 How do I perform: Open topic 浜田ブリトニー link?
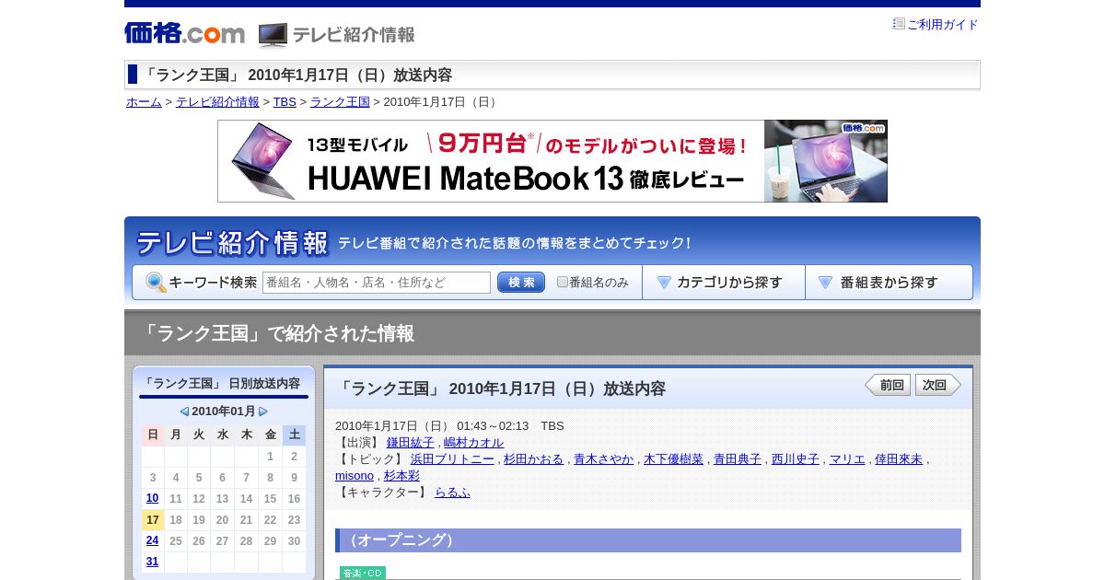(452, 459)
